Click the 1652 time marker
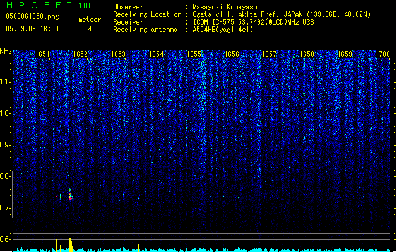 click(80, 54)
